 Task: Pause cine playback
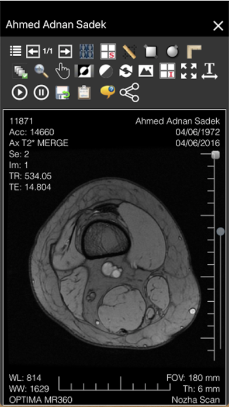tap(41, 92)
